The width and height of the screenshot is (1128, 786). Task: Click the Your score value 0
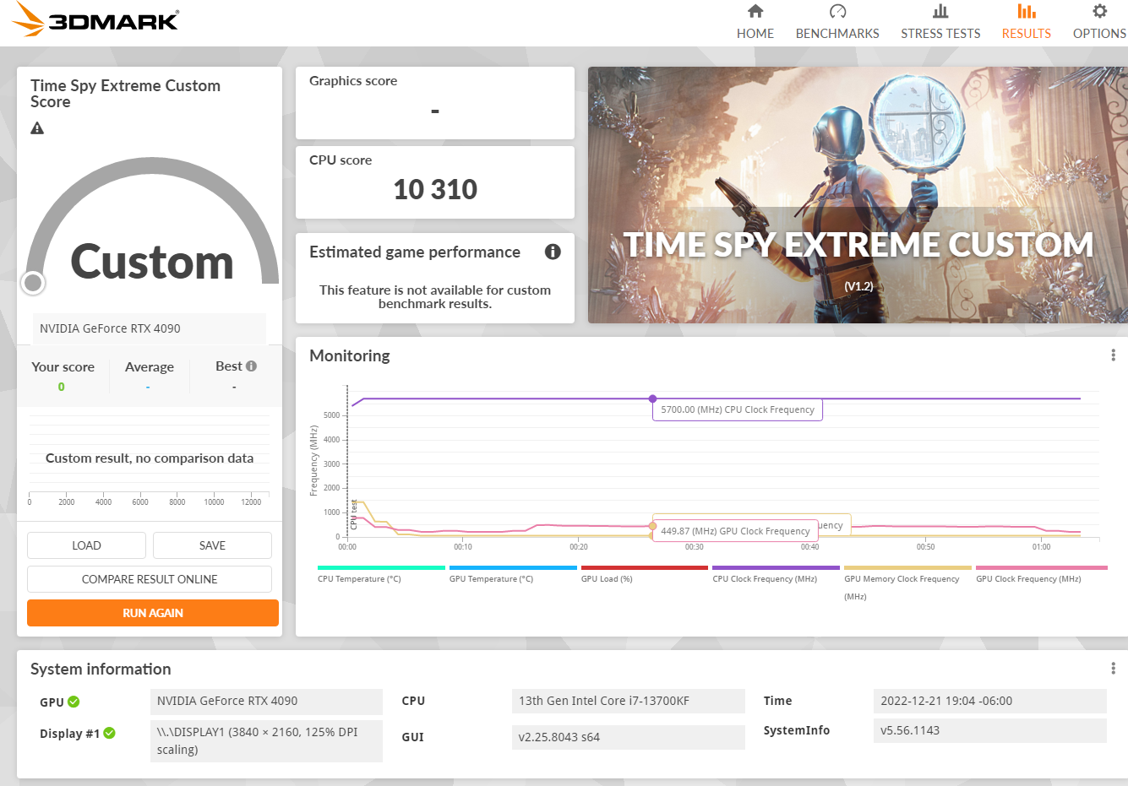click(61, 387)
